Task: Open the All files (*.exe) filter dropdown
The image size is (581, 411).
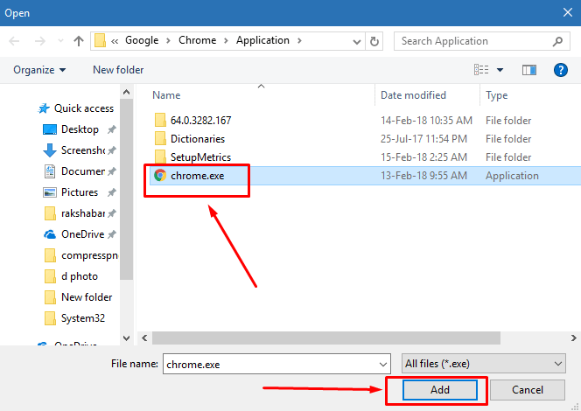Action: (x=484, y=364)
